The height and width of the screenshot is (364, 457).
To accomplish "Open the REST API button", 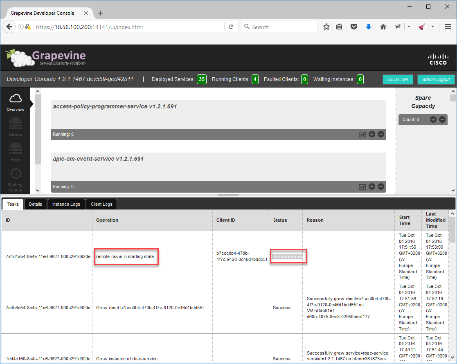I will point(398,79).
